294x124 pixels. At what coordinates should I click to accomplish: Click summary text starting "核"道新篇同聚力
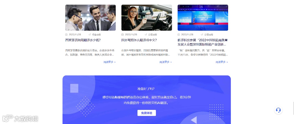203,53
